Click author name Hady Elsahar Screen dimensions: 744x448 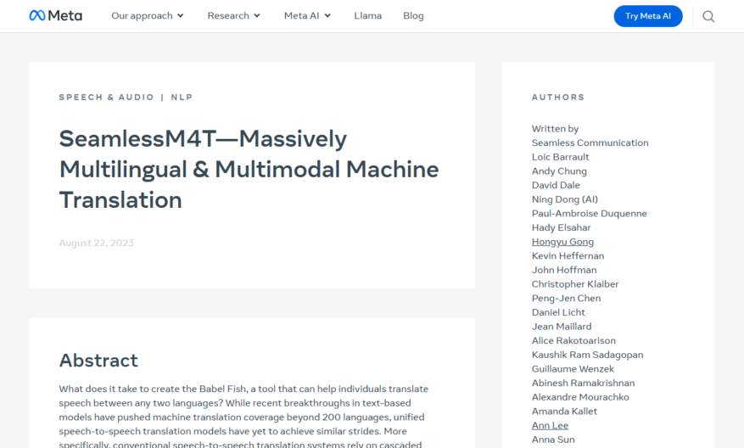coord(562,227)
